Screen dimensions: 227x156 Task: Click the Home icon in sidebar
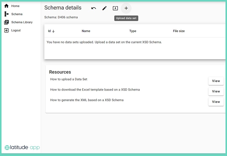(6, 6)
